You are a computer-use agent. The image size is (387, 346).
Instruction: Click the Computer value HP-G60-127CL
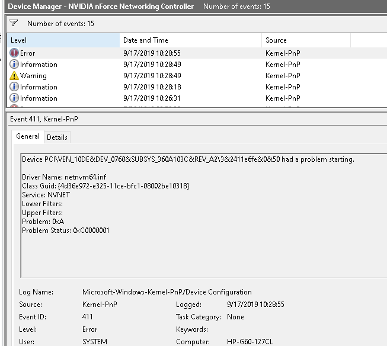(250, 342)
